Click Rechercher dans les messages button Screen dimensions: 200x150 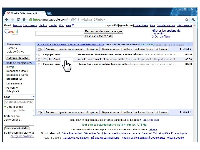click(104, 31)
